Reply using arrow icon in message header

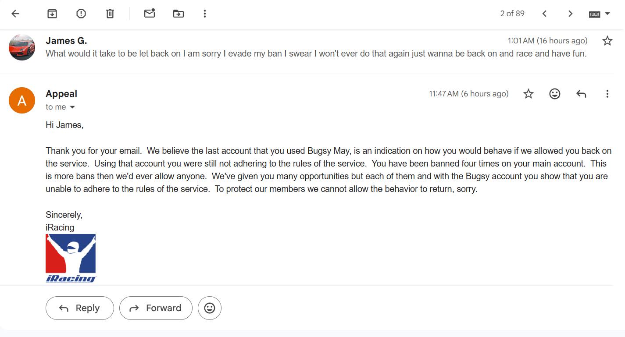[x=581, y=94]
